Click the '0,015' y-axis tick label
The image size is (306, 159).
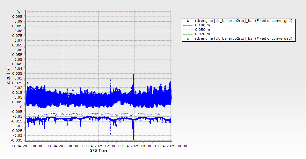(x=17, y=93)
